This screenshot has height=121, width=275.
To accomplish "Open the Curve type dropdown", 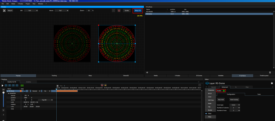I will click(x=235, y=105).
